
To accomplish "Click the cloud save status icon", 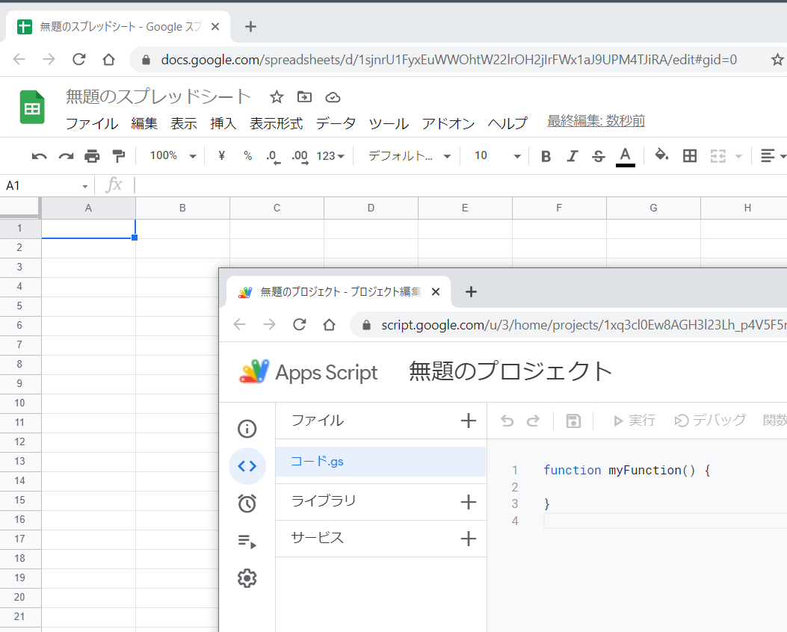I will click(333, 97).
